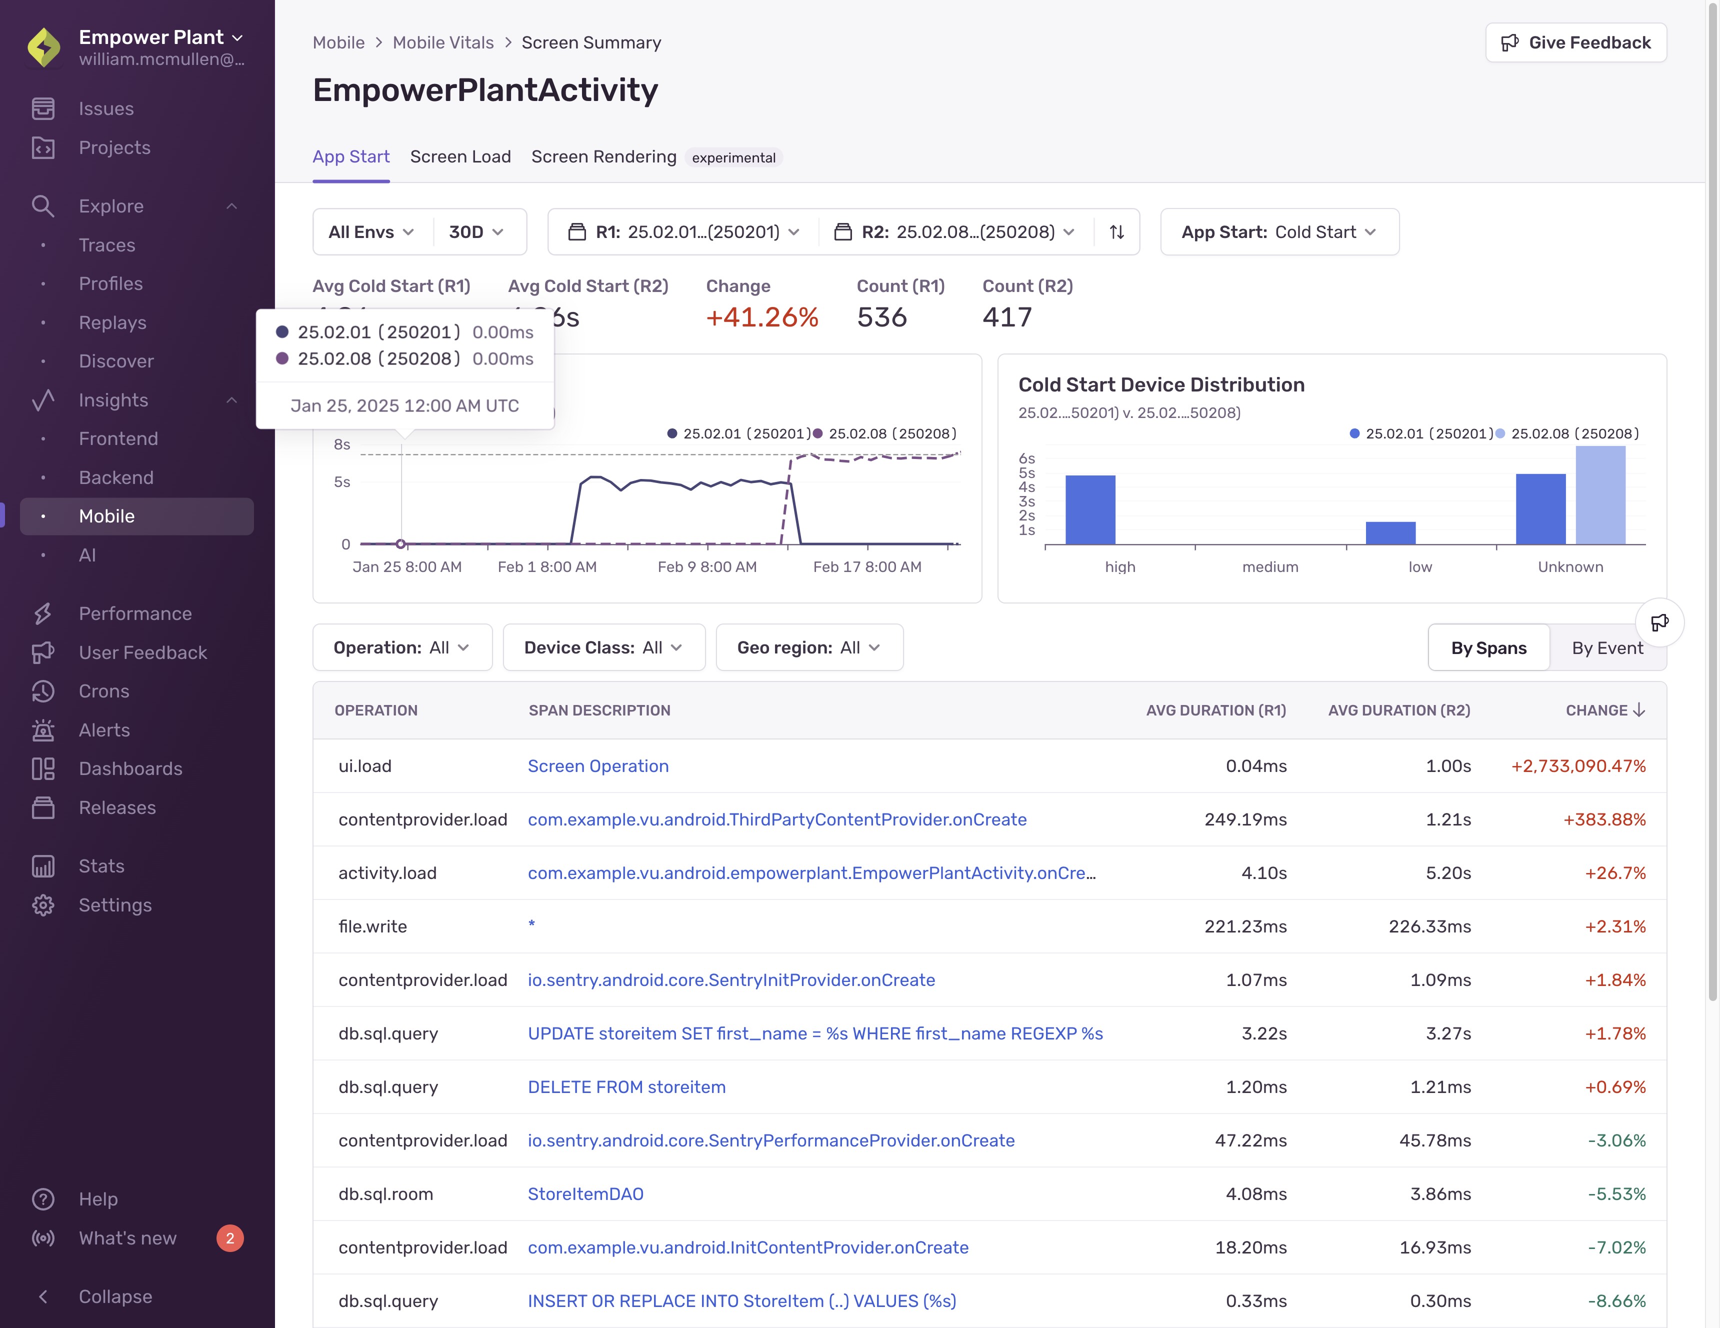
Task: Collapse the sidebar
Action: click(94, 1296)
